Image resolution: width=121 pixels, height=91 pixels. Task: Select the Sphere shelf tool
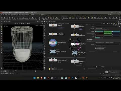click(x=5, y=18)
